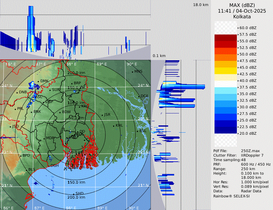This screenshot has height=210, width=273.
Task: Click the arrow tick beside 60.0 dBZ
Action: 238,28
